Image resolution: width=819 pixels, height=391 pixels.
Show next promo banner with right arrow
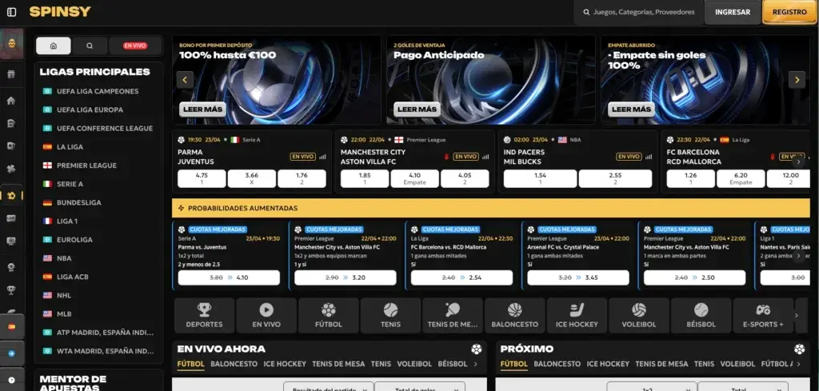797,80
